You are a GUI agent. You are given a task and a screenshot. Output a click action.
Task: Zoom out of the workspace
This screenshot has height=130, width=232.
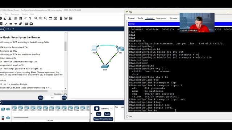click(x=46, y=18)
